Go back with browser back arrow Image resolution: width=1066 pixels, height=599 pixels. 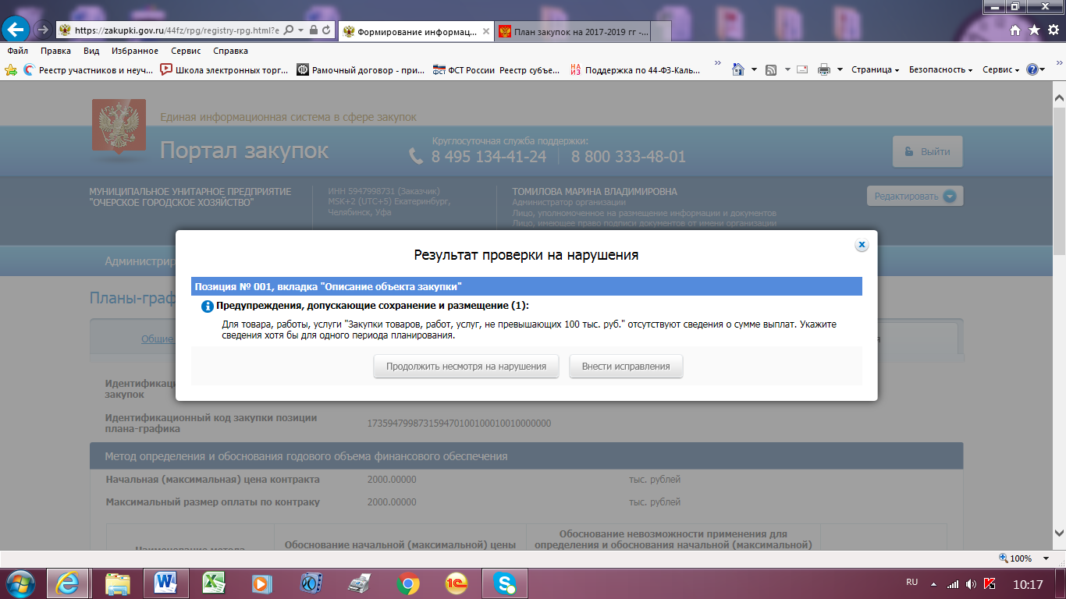coord(16,30)
